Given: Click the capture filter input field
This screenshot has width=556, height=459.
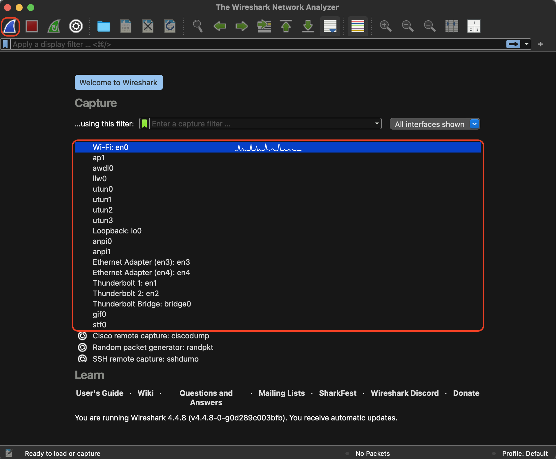Looking at the screenshot, I should [x=261, y=124].
